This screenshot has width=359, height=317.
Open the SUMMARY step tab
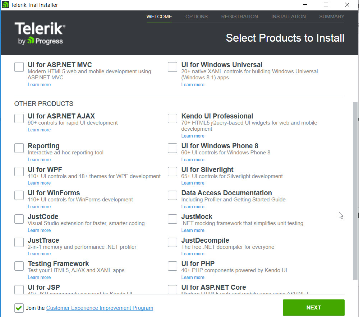coord(331,17)
